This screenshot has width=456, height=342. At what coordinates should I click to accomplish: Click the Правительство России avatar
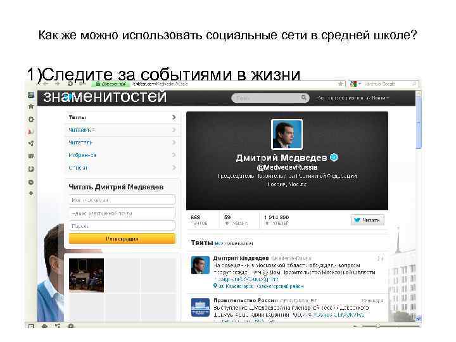pyautogui.click(x=200, y=307)
